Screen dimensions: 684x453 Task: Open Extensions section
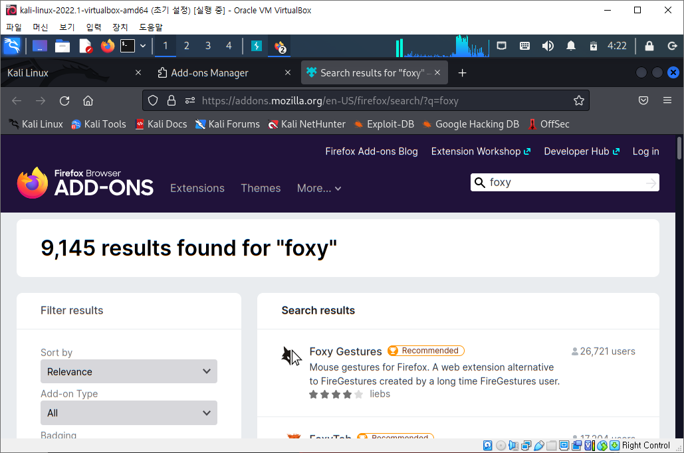(197, 188)
